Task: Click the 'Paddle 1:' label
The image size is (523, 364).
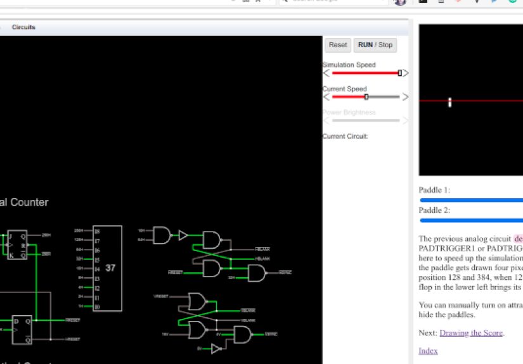Action: tap(434, 190)
